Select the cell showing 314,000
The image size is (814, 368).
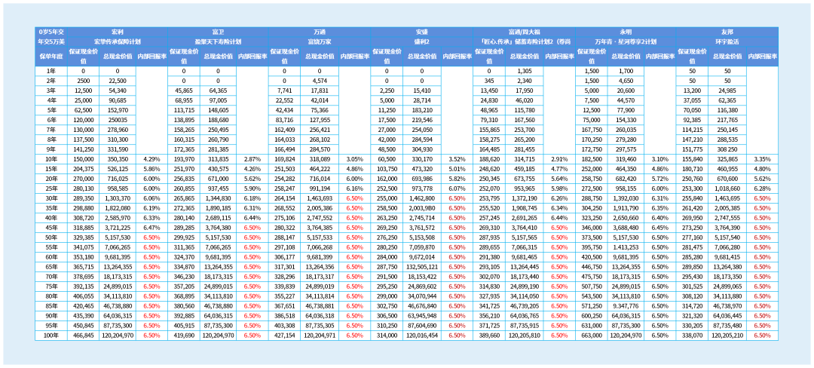pyautogui.click(x=386, y=336)
